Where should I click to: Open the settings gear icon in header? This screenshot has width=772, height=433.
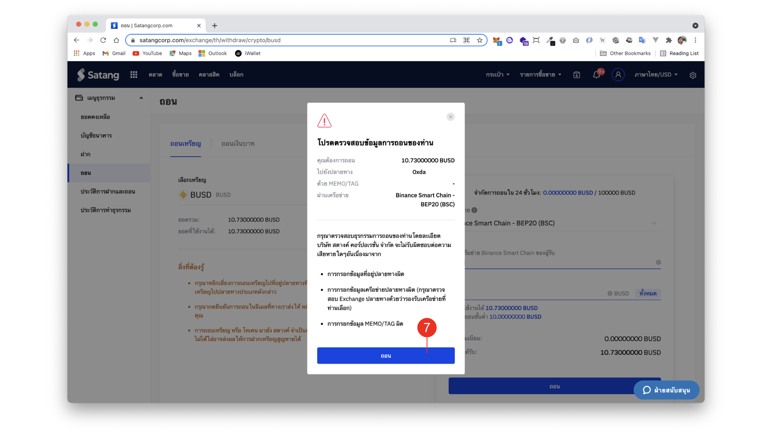coord(693,75)
